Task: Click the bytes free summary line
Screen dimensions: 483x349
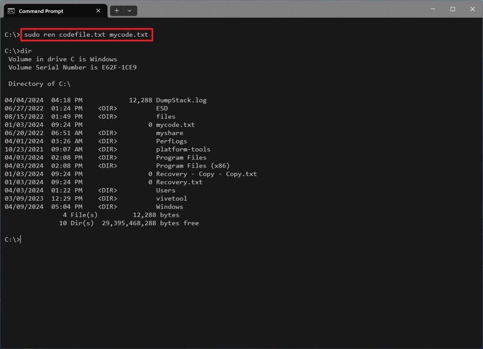Action: point(129,223)
